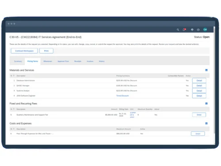221x166 pixels.
Task: Click the printer icon in header
Action: click(192, 30)
